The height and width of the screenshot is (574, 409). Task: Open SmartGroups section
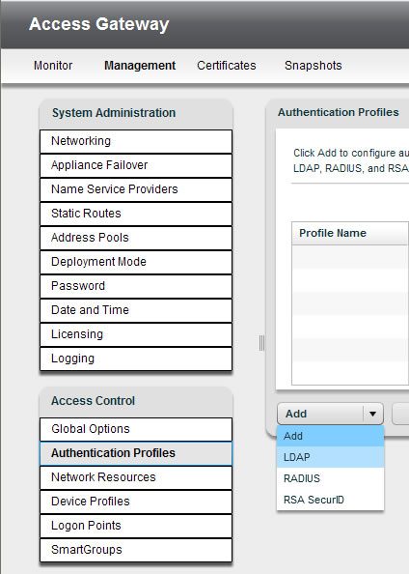point(136,550)
